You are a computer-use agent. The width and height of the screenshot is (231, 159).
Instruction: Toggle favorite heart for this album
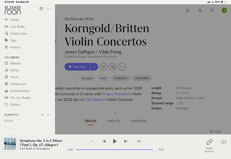pos(103,67)
